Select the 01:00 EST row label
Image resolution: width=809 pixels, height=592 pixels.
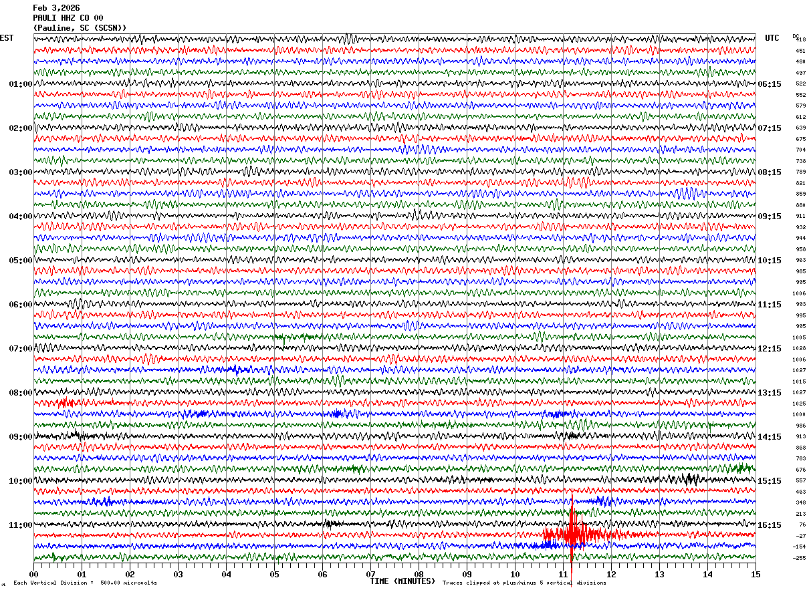pyautogui.click(x=20, y=84)
